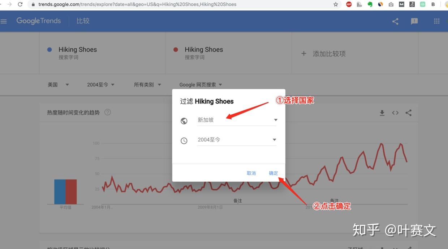This screenshot has height=249, width=448.
Task: Open the 所有类别 category dropdown
Action: click(147, 85)
